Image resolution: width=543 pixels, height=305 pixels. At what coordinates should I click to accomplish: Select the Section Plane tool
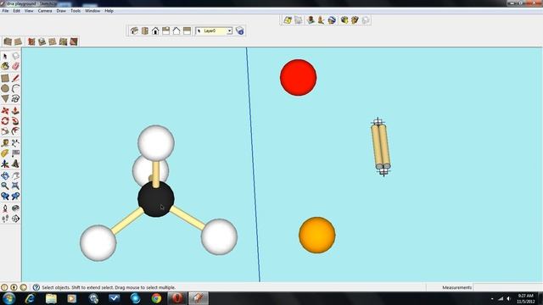click(15, 219)
